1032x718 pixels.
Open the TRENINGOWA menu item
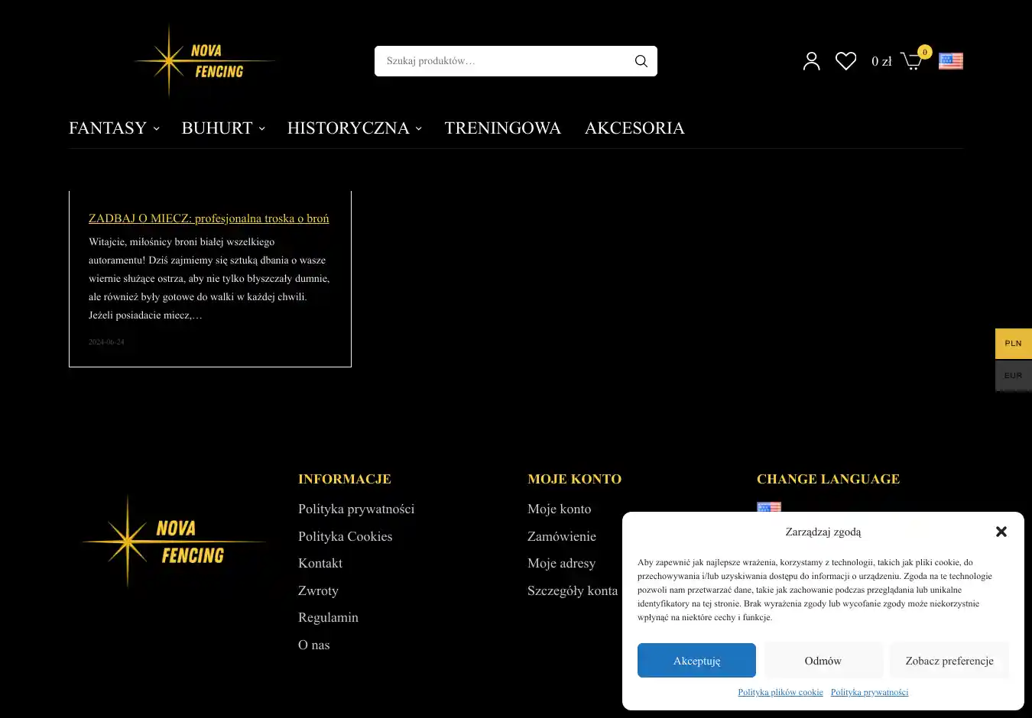[502, 128]
